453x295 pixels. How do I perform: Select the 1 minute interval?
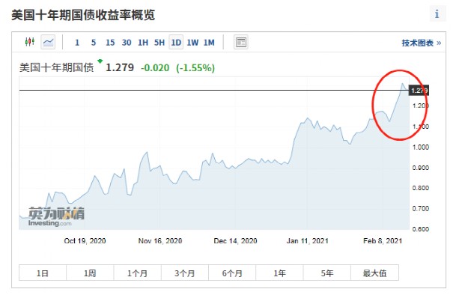pyautogui.click(x=77, y=43)
